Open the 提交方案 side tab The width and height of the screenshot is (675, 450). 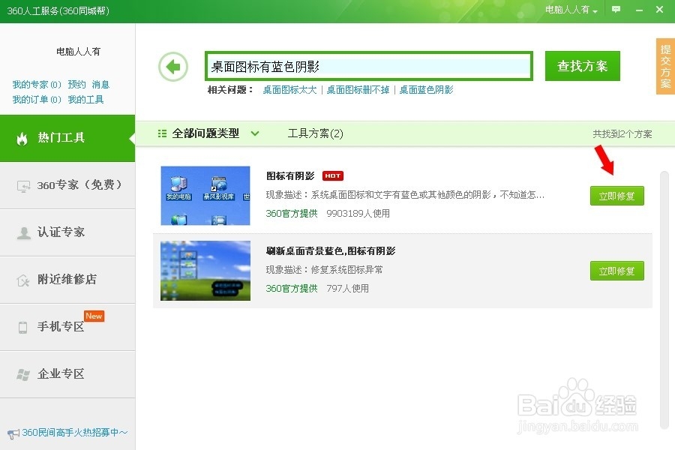click(665, 66)
